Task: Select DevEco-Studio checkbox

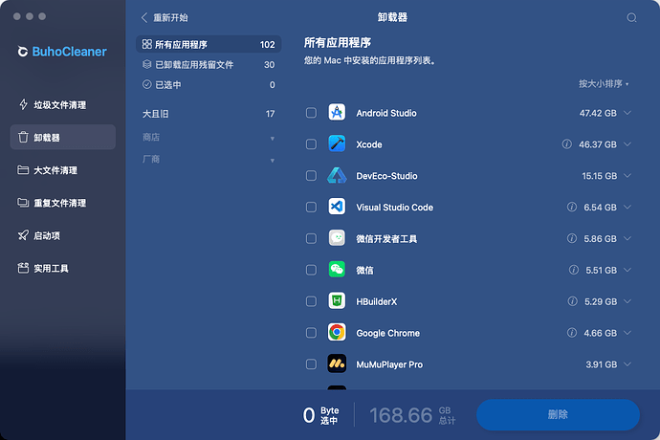Action: pos(311,176)
